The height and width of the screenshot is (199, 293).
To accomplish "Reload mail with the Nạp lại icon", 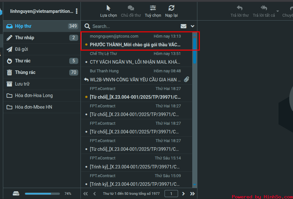I will pyautogui.click(x=171, y=8).
